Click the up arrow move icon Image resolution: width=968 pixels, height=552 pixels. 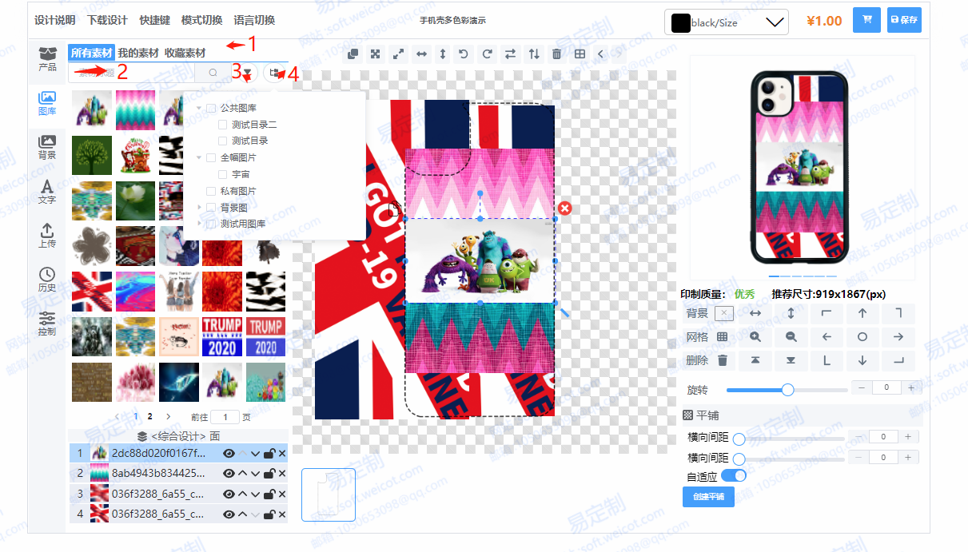[x=862, y=313]
